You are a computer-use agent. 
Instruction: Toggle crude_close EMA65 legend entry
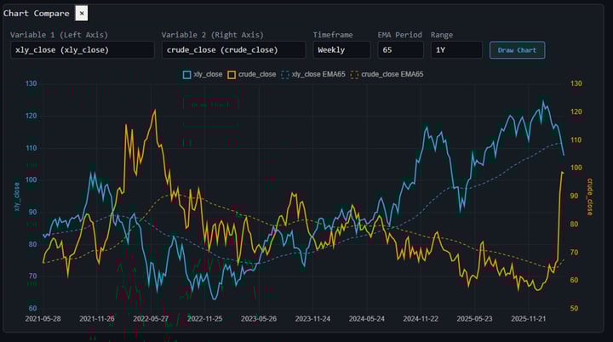coord(387,74)
